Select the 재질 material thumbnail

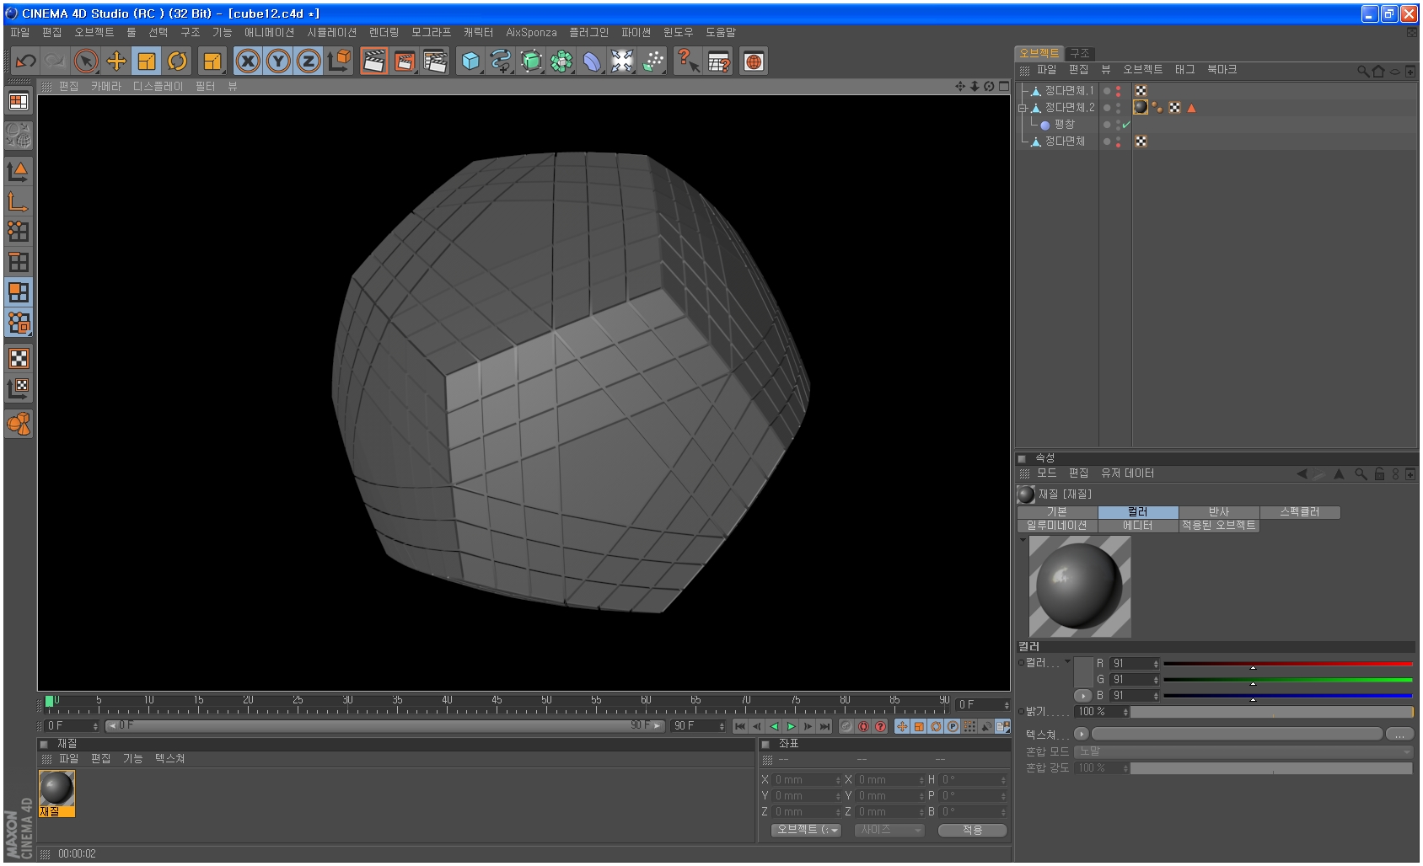56,788
